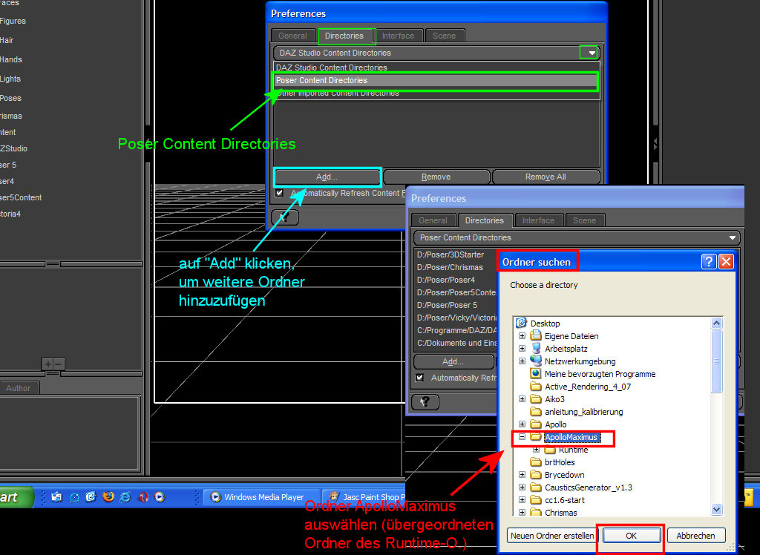Select the Desktop root icon in tree
The image size is (760, 555).
point(521,323)
